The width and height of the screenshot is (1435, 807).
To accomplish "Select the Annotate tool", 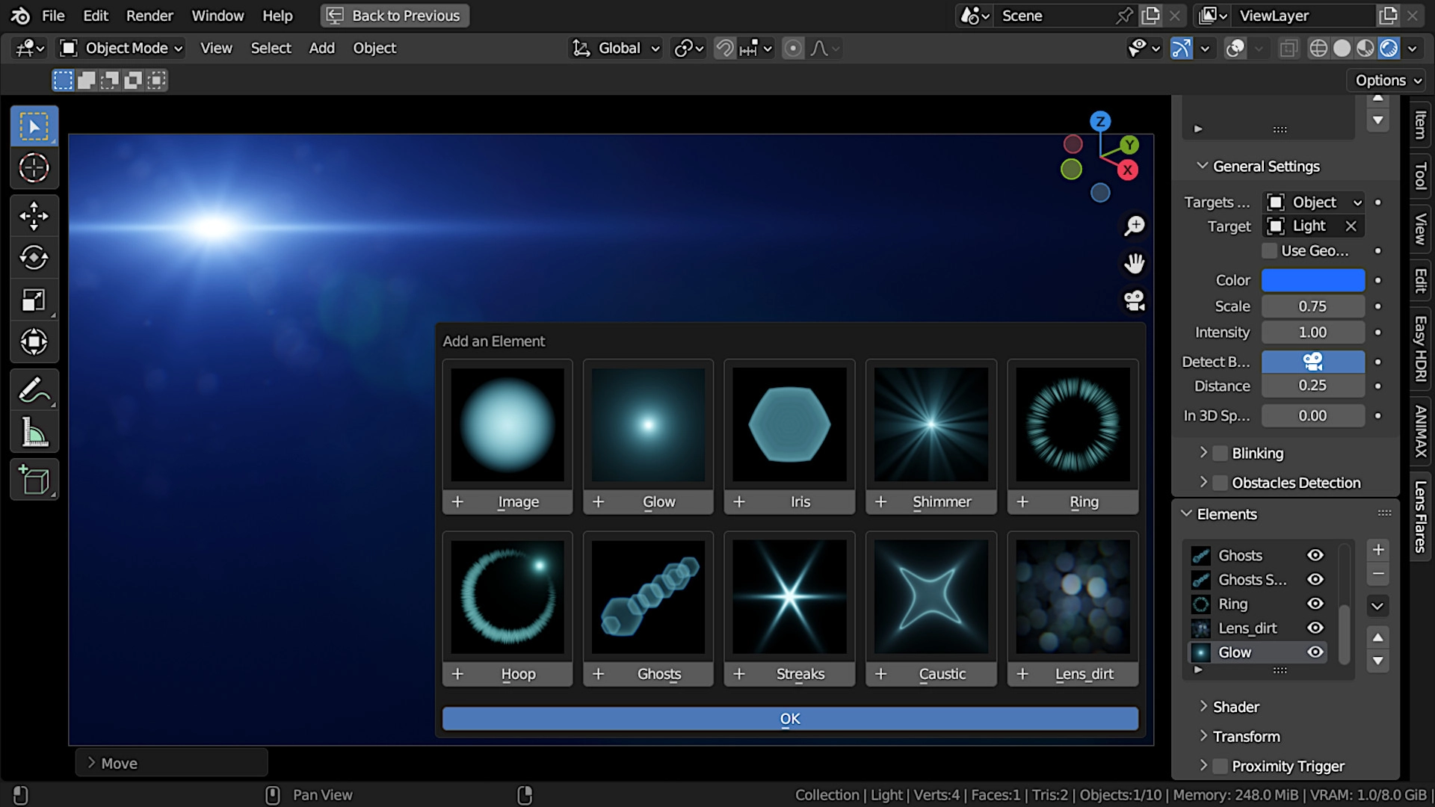I will coord(34,389).
